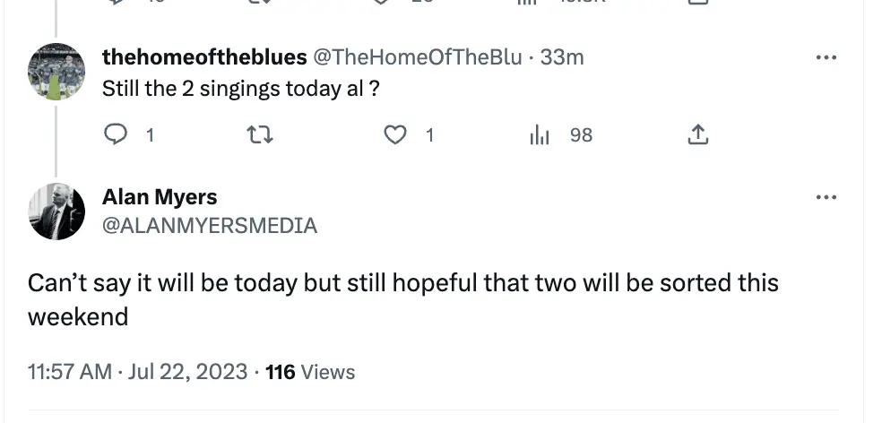Click the 116 Views count
882x423 pixels.
[310, 372]
